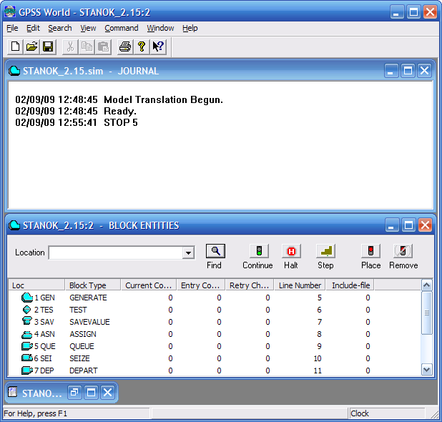Open the File menu
This screenshot has width=442, height=422.
[12, 28]
